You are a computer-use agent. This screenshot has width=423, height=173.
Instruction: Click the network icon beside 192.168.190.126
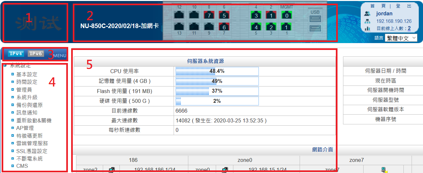point(367,21)
